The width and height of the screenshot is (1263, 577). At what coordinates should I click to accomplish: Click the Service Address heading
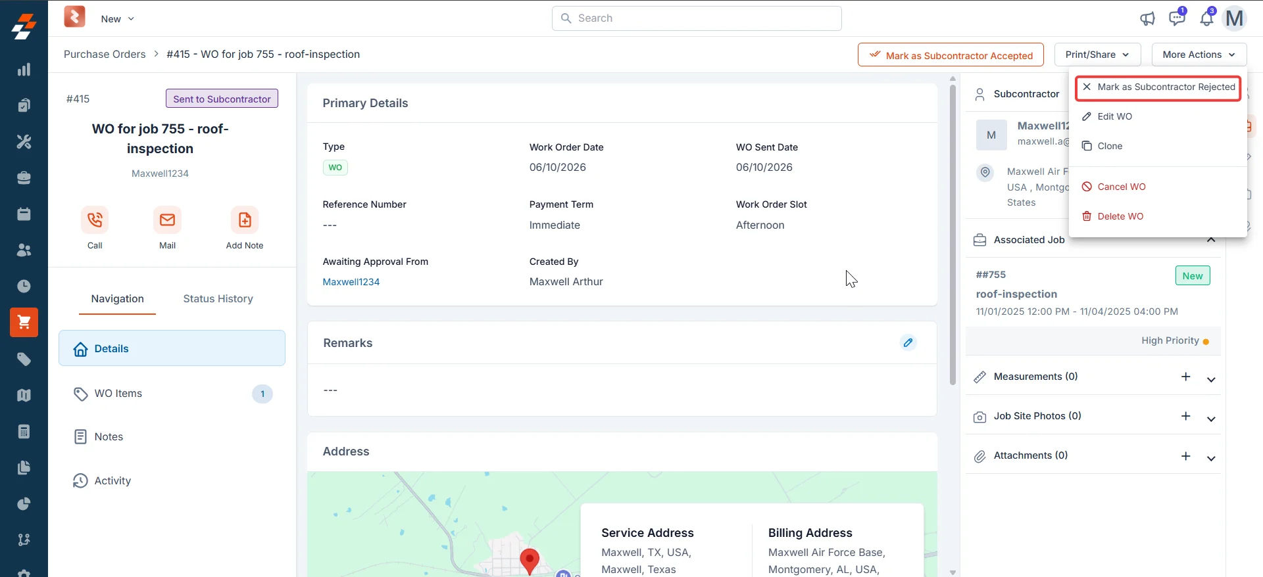(647, 533)
